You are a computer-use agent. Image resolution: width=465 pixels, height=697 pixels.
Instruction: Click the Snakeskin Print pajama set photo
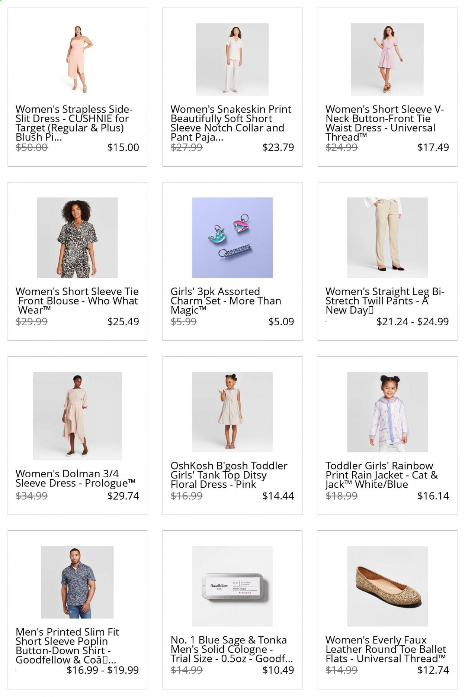coord(232,59)
